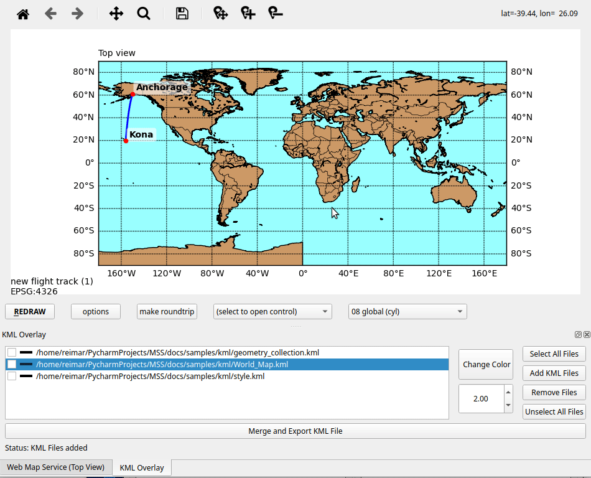Choose the delete waypoint tool
The image size is (591, 478).
click(x=276, y=14)
